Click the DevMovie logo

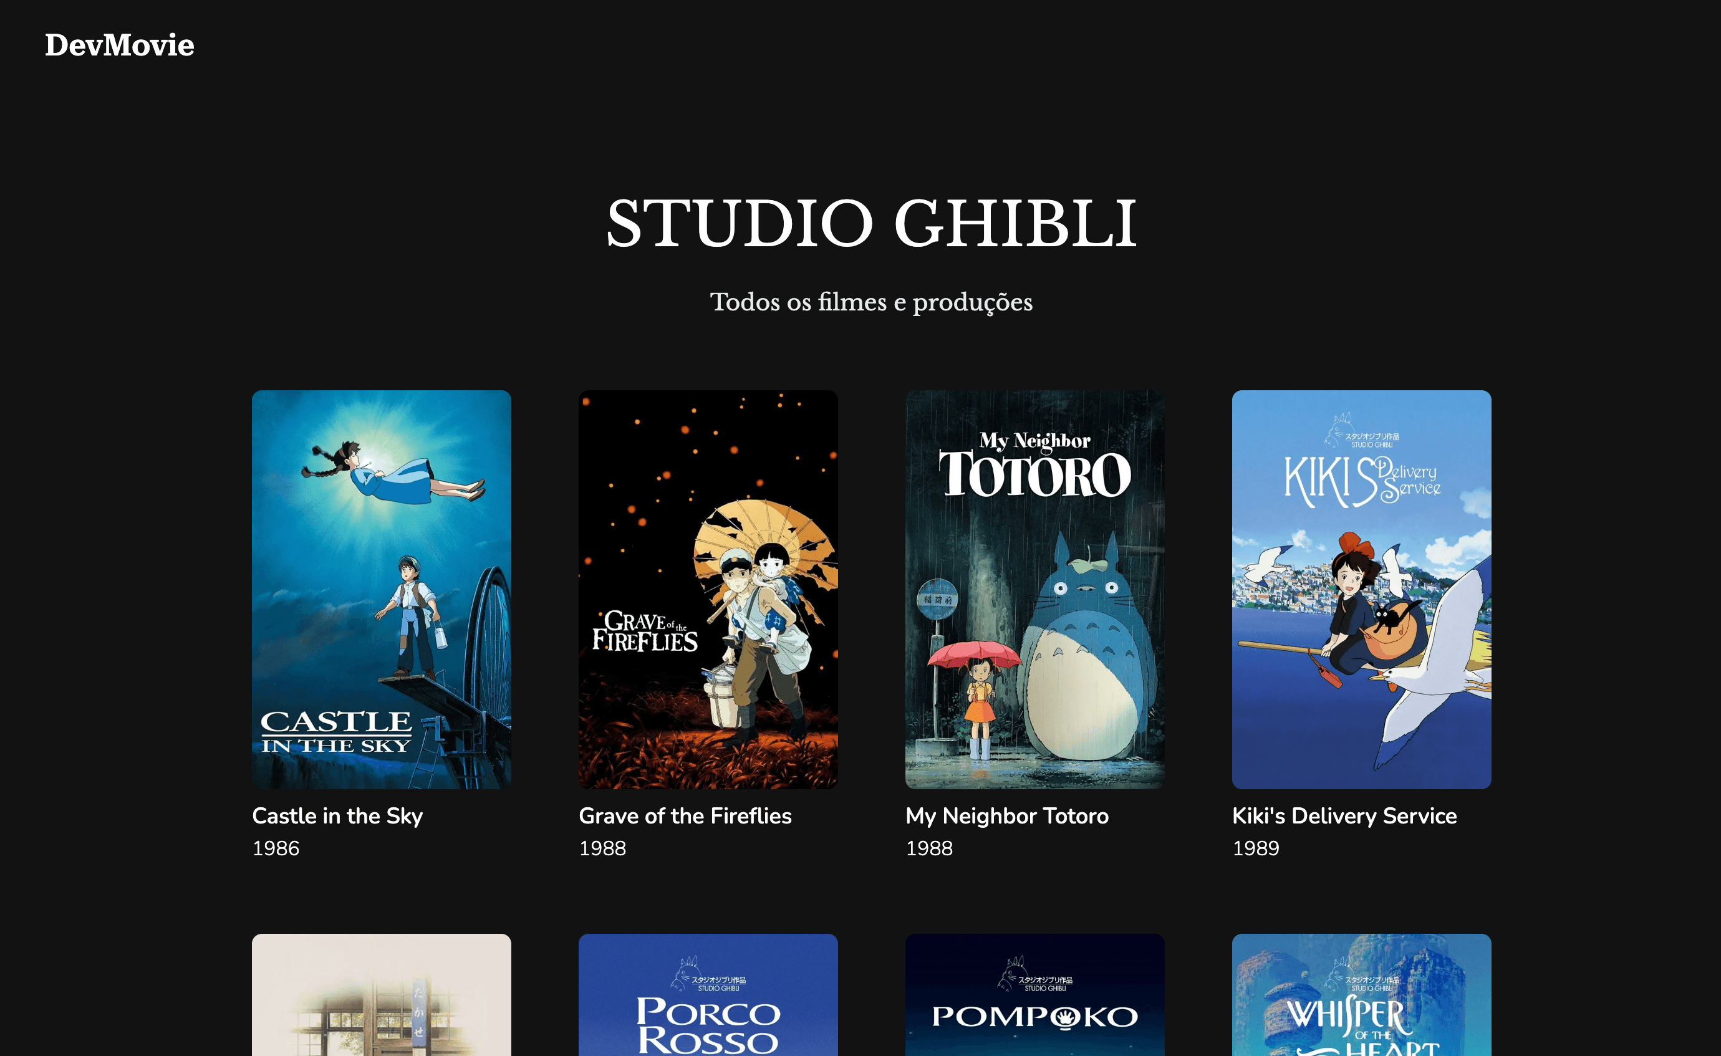click(120, 46)
